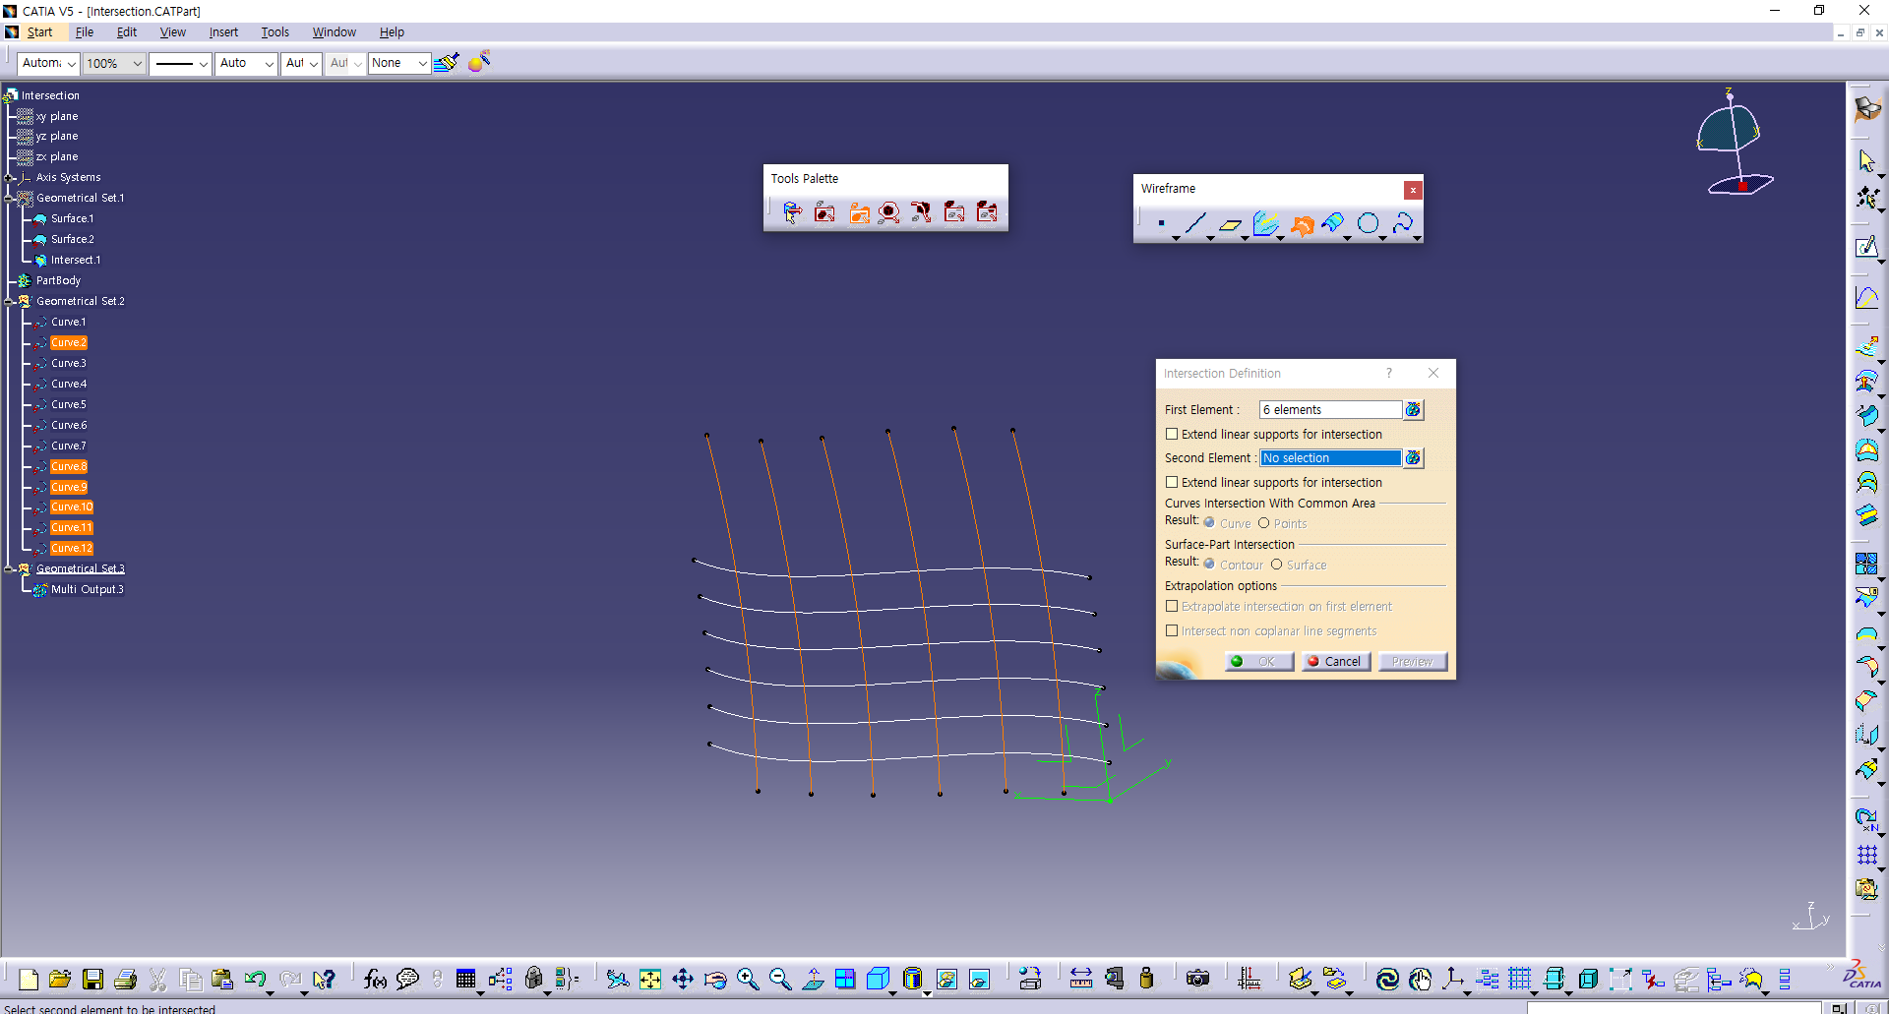Click the Zoom In icon
This screenshot has height=1014, width=1889.
(x=748, y=979)
